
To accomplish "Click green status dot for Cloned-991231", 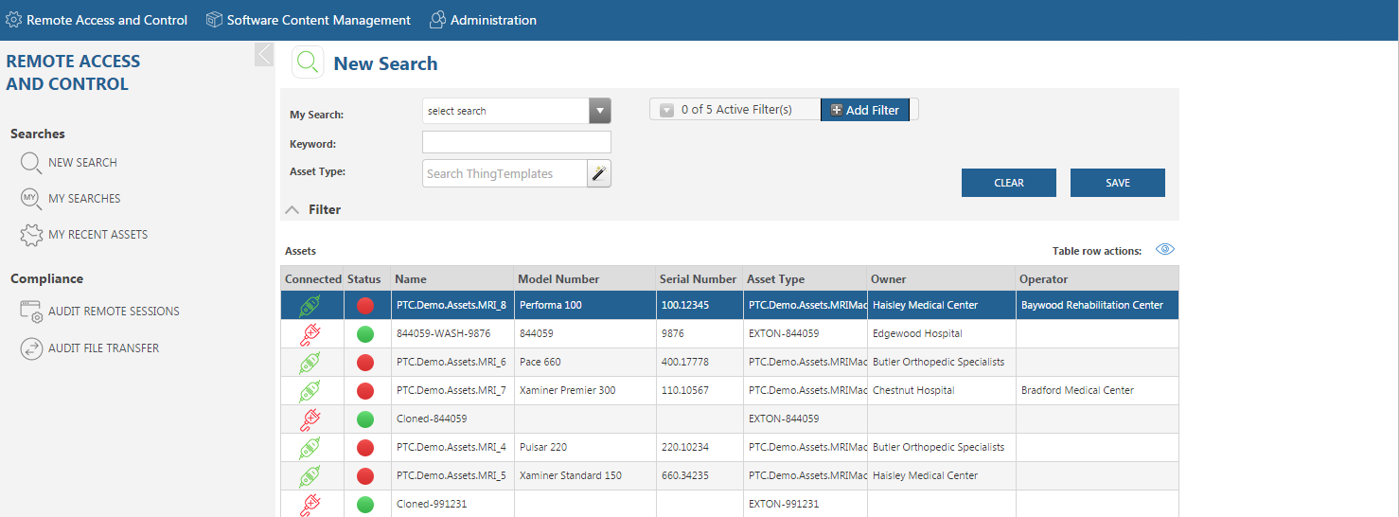I will (365, 505).
